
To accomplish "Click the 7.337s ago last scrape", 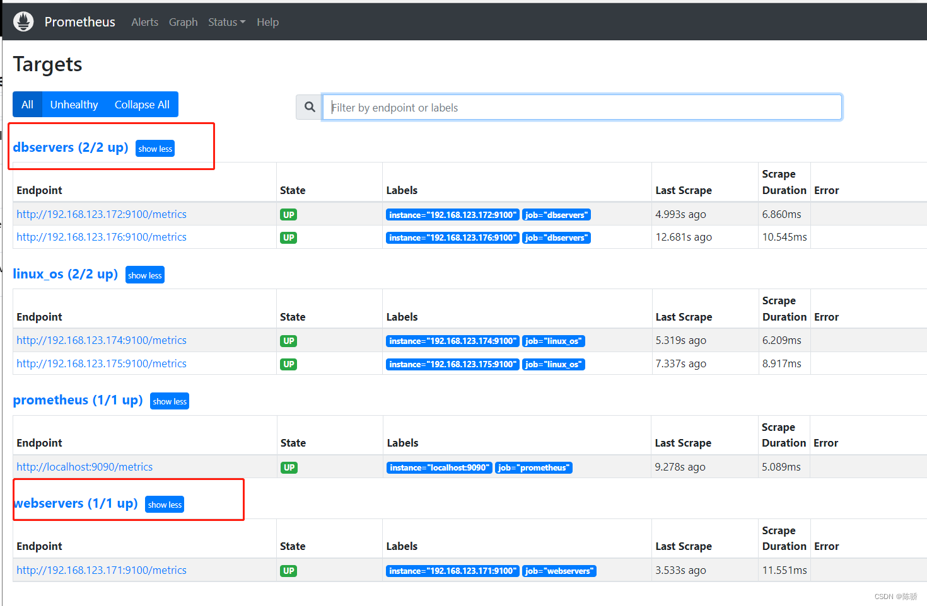I will coord(680,363).
